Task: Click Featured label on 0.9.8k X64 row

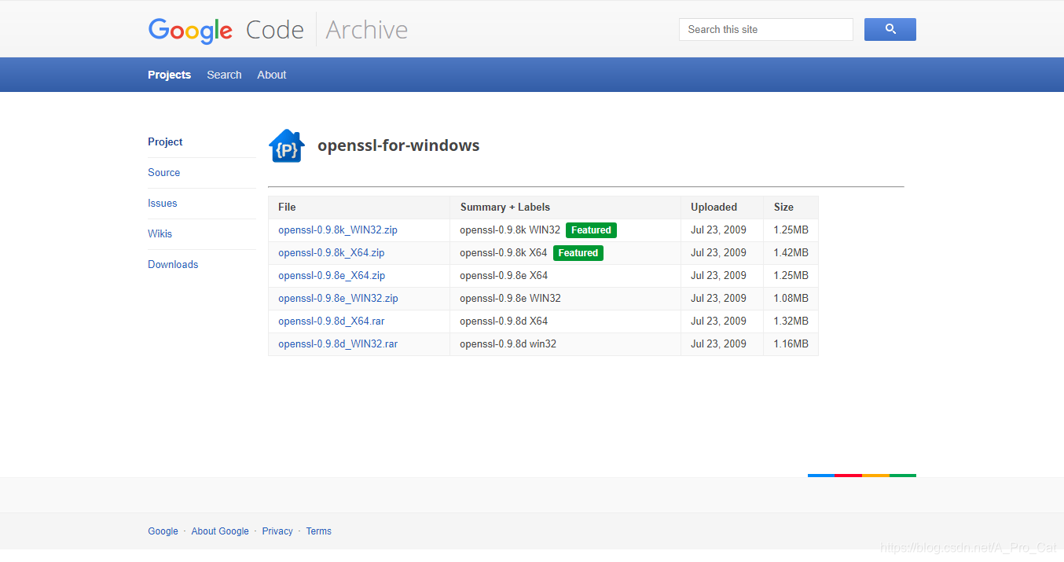Action: 578,253
